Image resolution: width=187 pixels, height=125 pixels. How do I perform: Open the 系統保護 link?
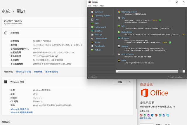38,72
